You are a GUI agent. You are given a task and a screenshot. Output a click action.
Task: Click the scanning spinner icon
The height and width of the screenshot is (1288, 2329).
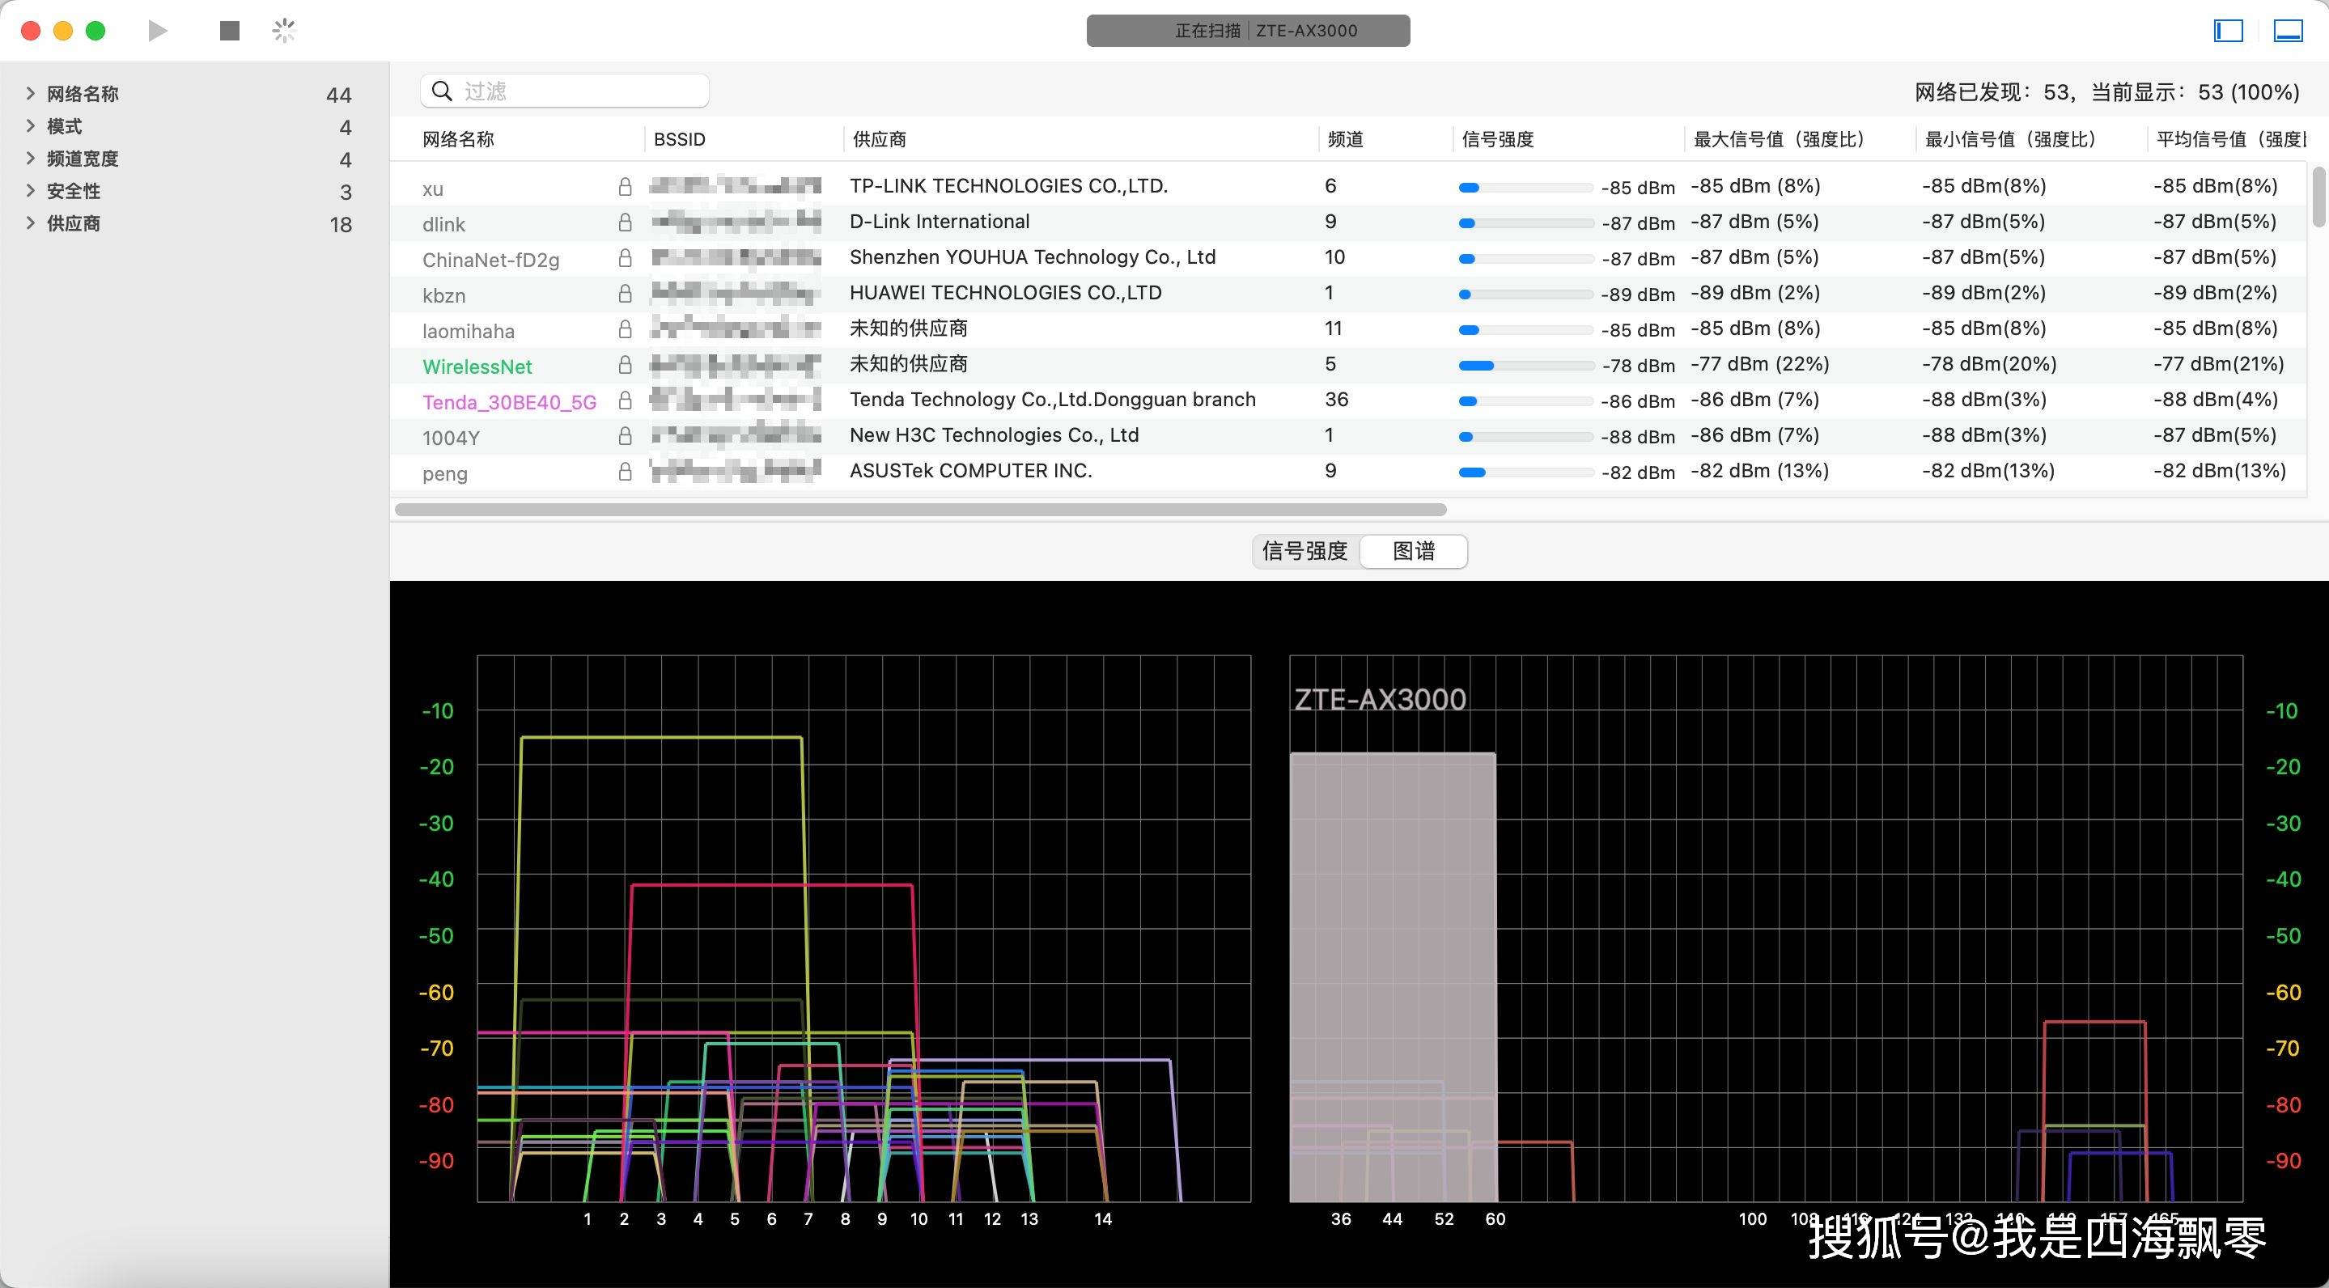tap(284, 31)
